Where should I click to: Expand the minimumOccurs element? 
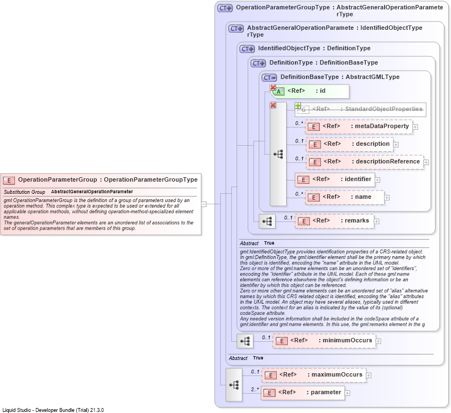point(379,341)
